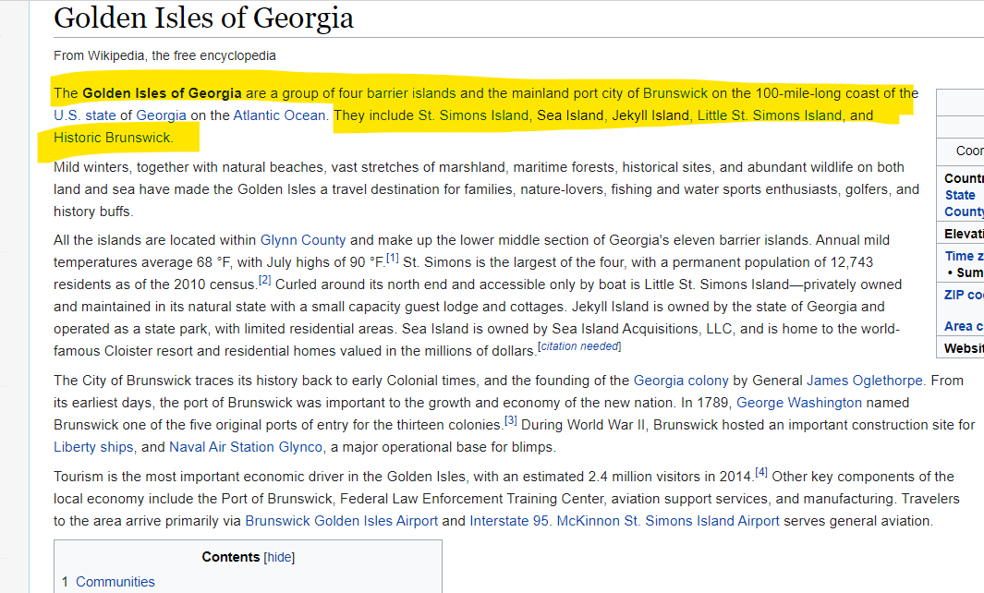
Task: Click Sea Island in the highlighted sentence
Action: point(570,115)
